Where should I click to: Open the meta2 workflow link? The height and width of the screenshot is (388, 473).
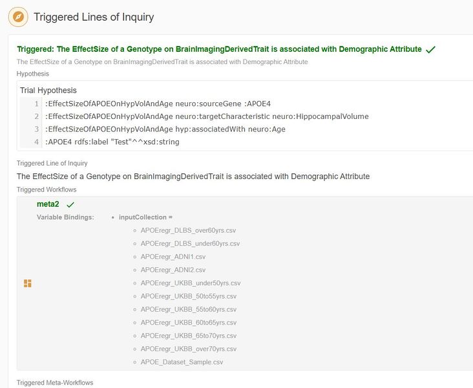48,204
